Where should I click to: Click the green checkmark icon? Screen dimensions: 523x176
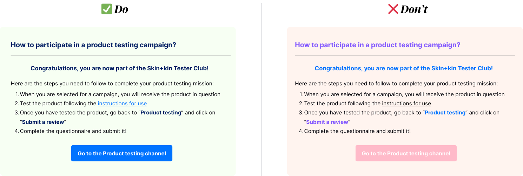pyautogui.click(x=107, y=9)
